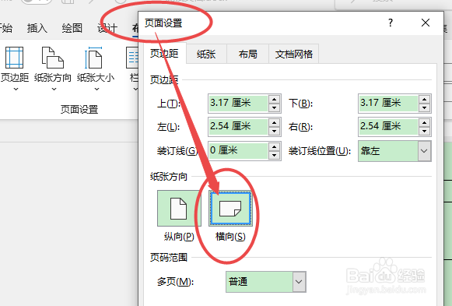Image resolution: width=452 pixels, height=306 pixels.
Task: Decrease the 下 margin with down arrow
Action: click(424, 108)
